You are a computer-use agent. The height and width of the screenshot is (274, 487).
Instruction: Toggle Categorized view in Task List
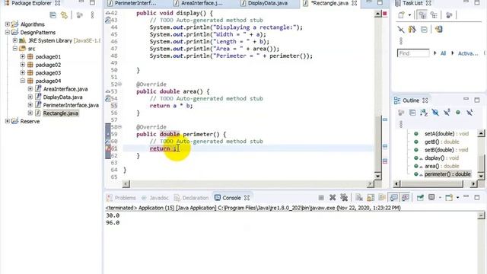click(422, 15)
